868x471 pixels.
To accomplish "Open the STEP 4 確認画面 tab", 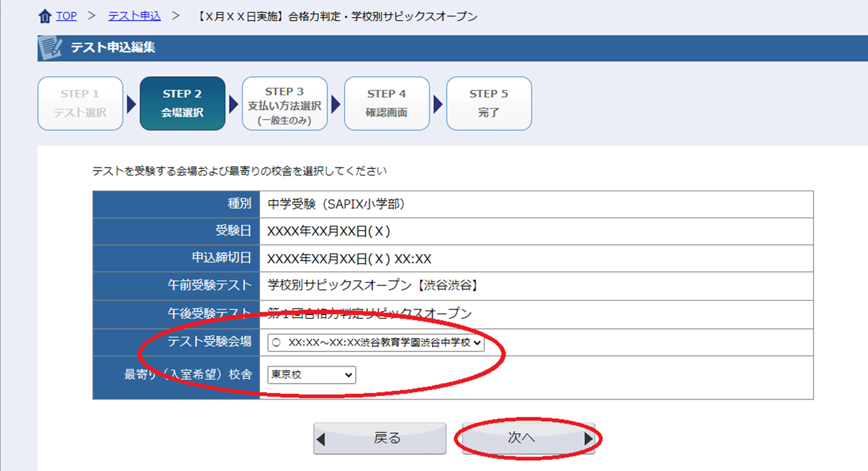I will click(x=387, y=104).
